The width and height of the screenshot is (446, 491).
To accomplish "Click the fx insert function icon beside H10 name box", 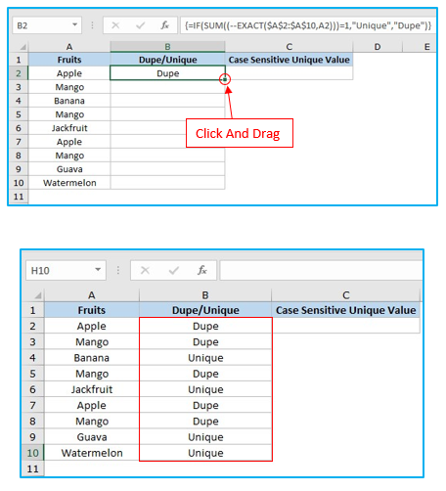I will pyautogui.click(x=202, y=270).
